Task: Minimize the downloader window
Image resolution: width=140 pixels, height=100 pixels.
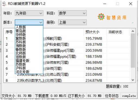Action: coord(105,4)
